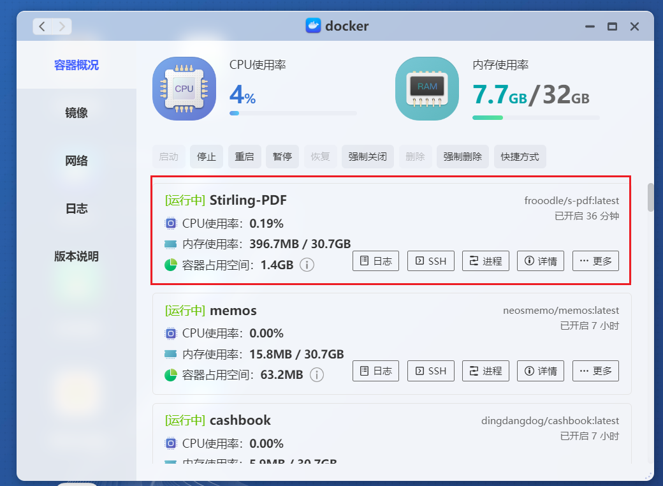Image resolution: width=663 pixels, height=486 pixels.
Task: Click the 启动 toolbar button
Action: [x=169, y=156]
